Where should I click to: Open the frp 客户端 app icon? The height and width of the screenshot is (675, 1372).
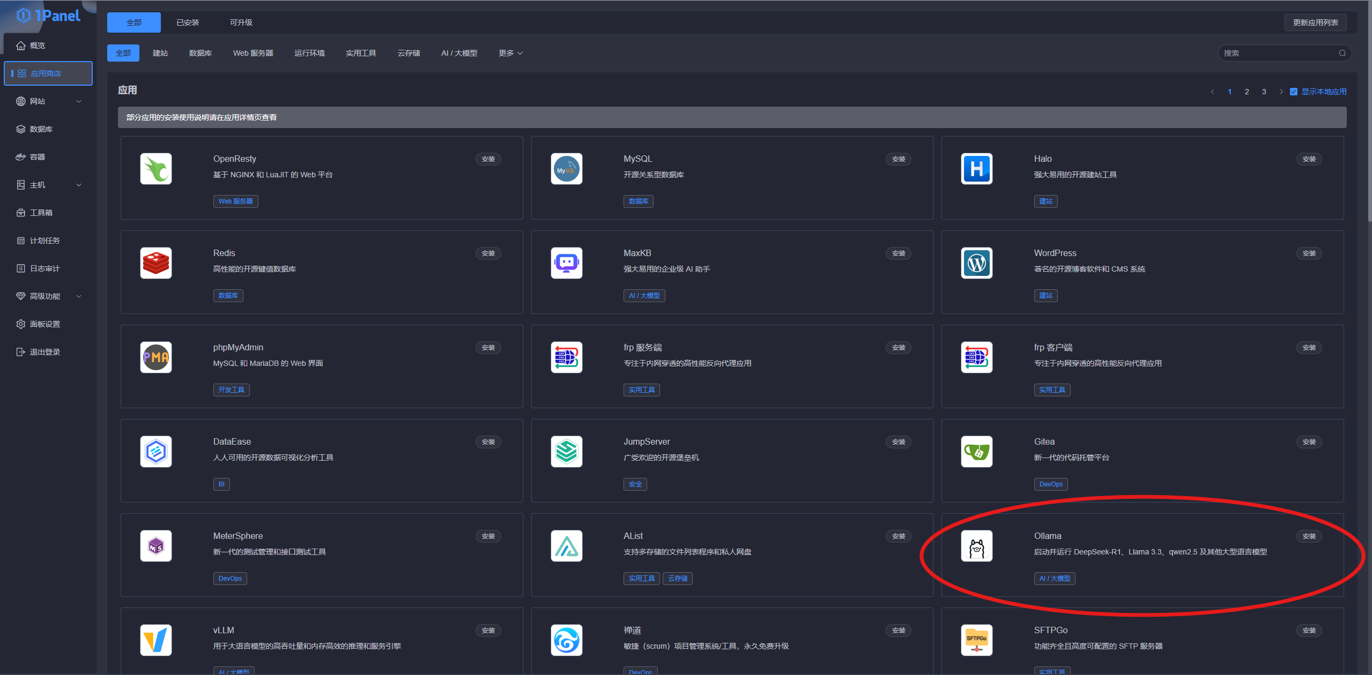click(x=976, y=357)
